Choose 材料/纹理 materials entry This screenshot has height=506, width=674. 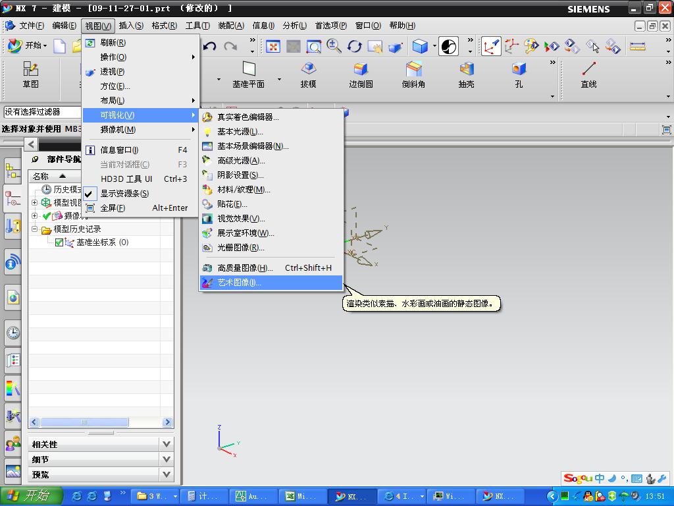coord(271,190)
